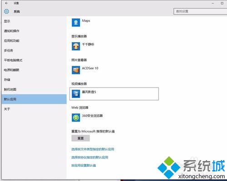Click the 360安全浏览器 icon

point(76,117)
